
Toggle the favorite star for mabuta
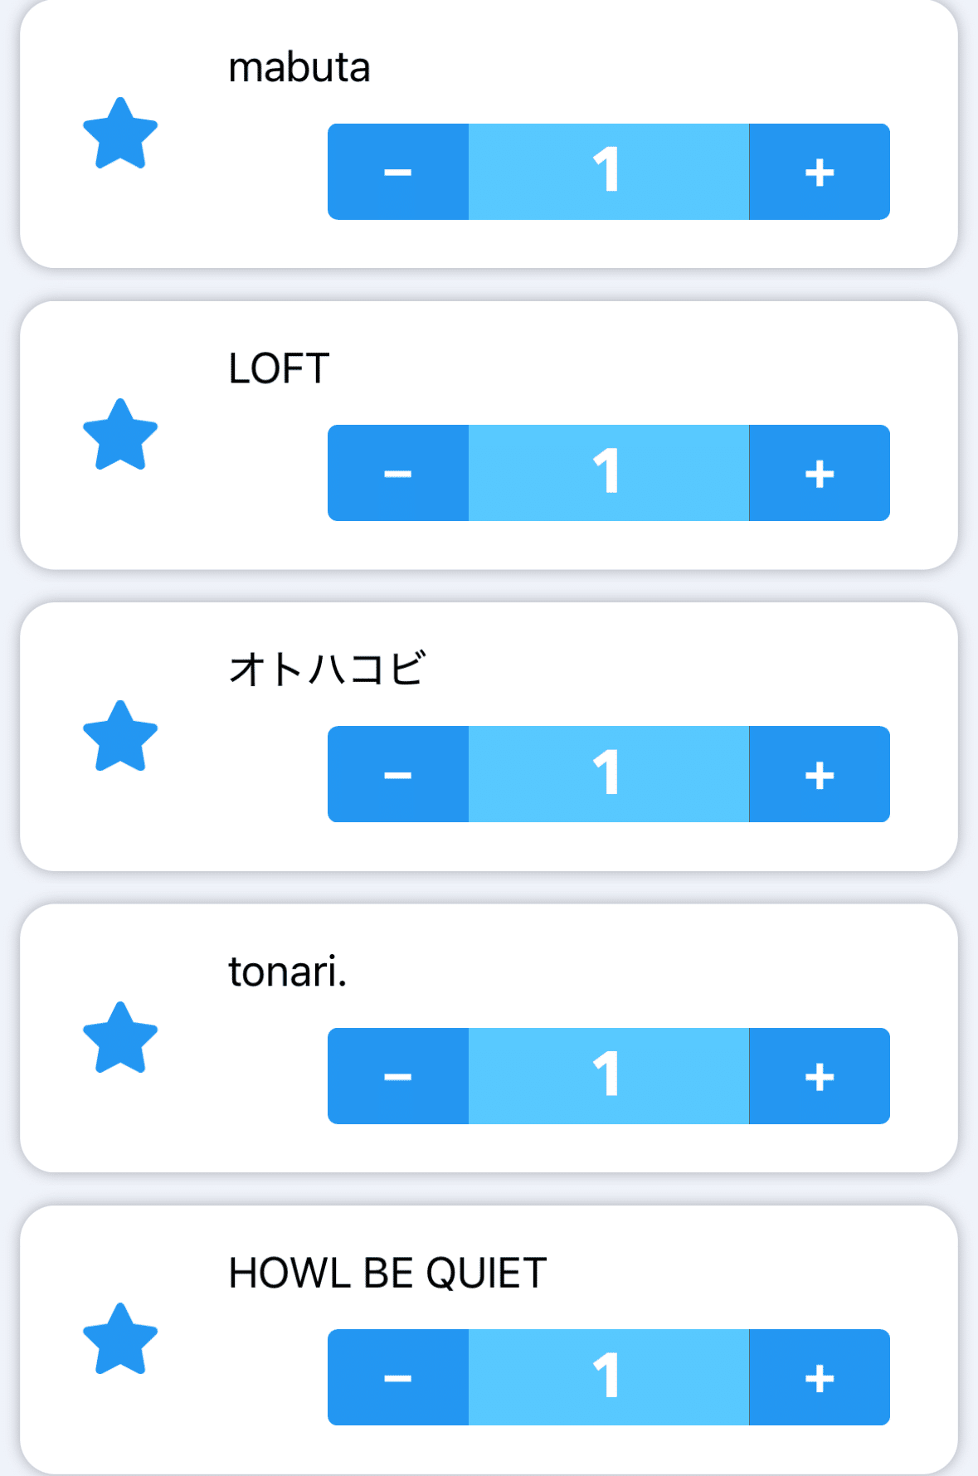coord(120,134)
